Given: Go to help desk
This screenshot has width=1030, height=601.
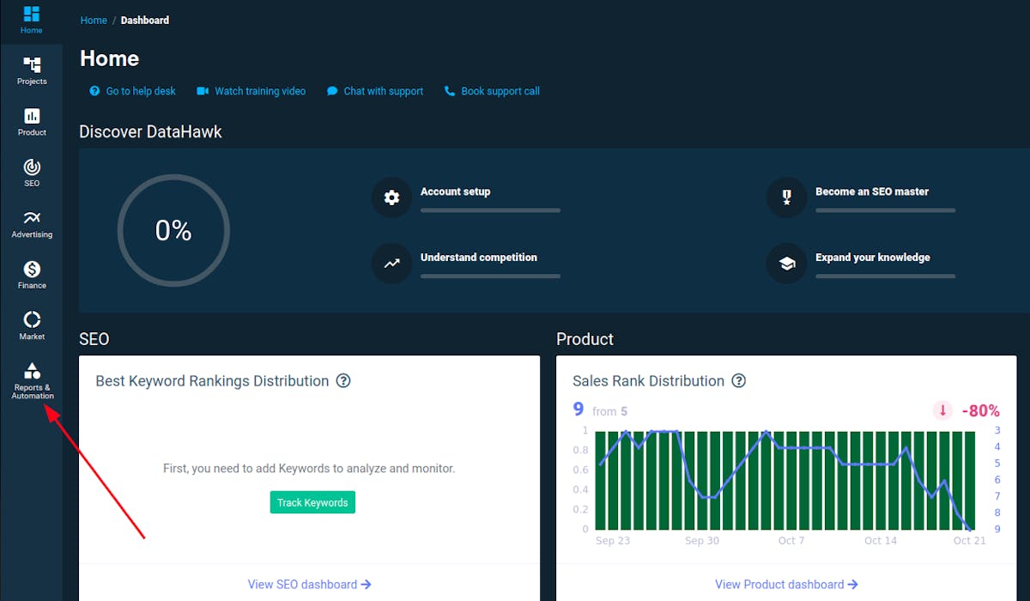Looking at the screenshot, I should point(132,91).
